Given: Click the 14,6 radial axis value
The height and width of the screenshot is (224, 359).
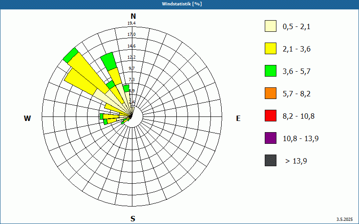Looking at the screenshot, I should pos(131,46).
